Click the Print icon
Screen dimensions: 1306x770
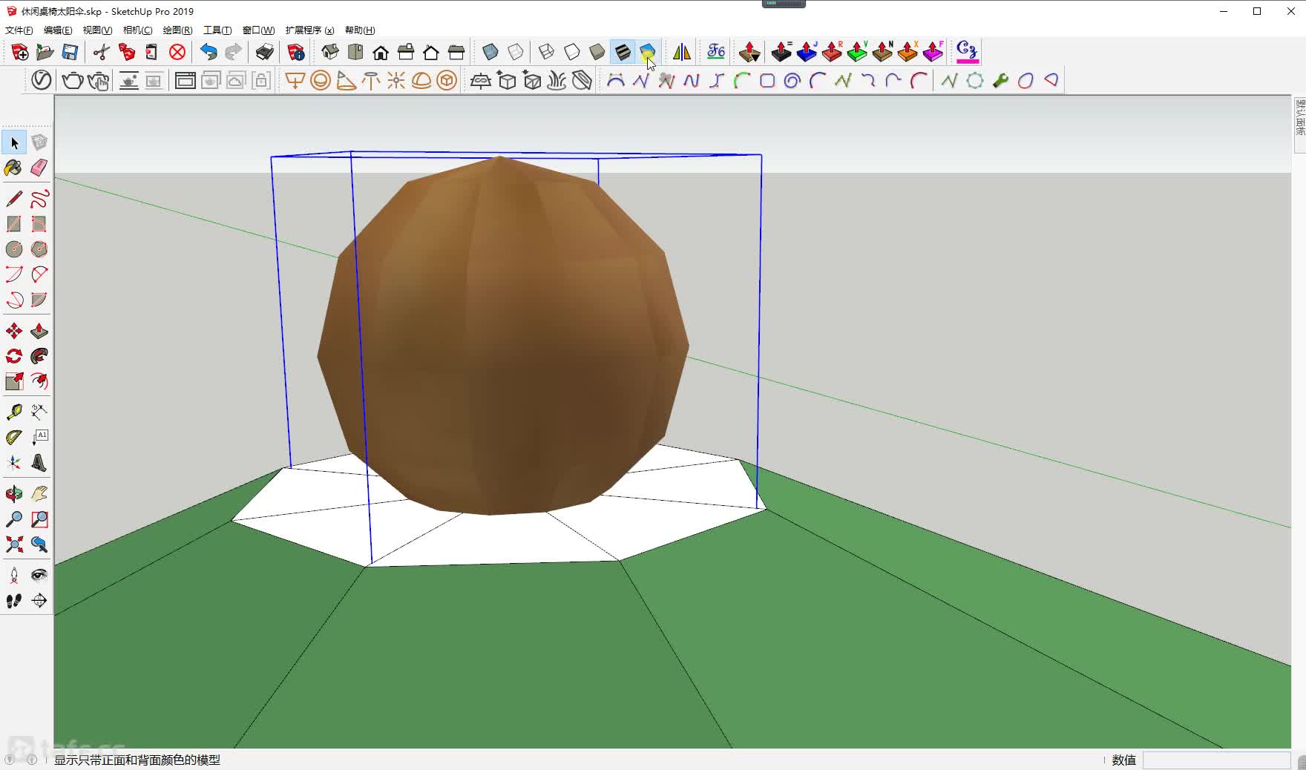point(265,52)
